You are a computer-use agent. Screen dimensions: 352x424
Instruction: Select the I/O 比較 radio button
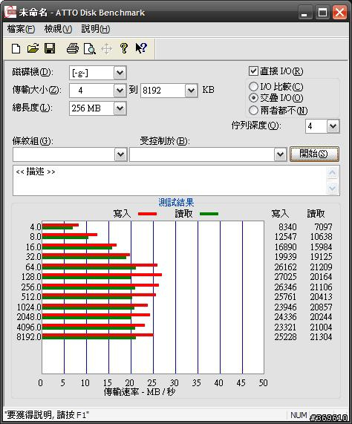click(253, 87)
